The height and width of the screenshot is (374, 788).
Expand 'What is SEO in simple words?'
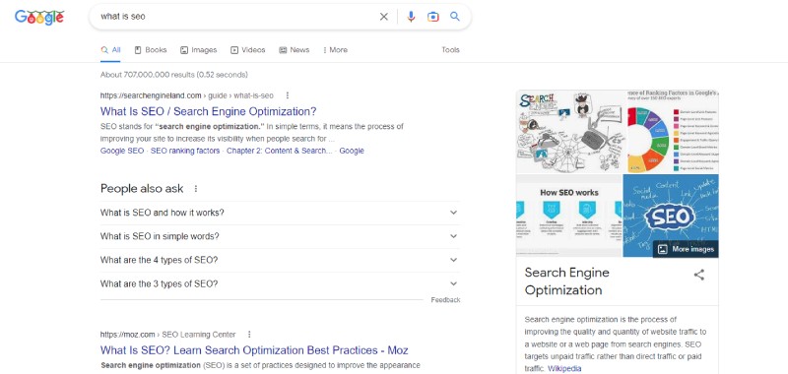point(280,236)
